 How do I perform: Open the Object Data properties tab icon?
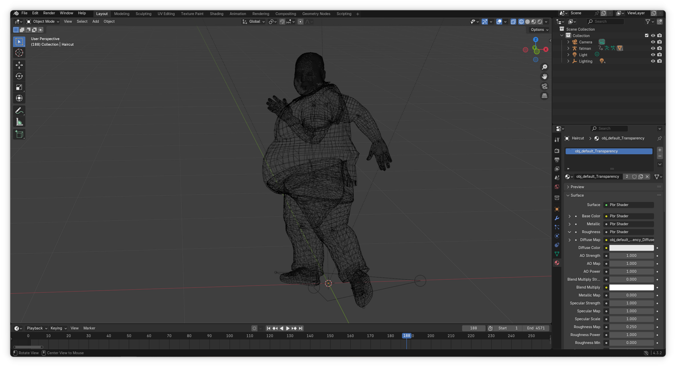[557, 254]
